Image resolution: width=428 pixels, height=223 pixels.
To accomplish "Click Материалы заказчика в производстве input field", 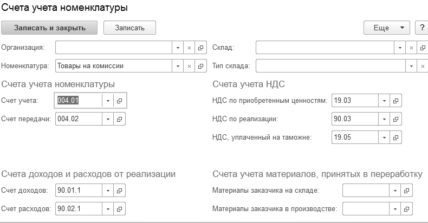I will click(x=366, y=209).
